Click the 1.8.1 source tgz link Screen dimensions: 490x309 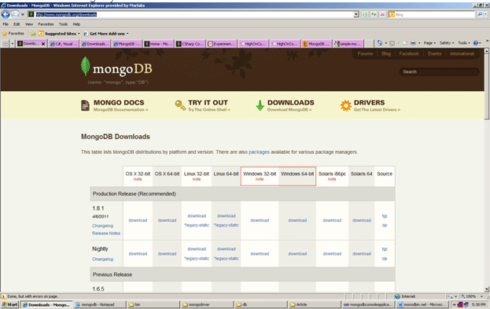[385, 216]
